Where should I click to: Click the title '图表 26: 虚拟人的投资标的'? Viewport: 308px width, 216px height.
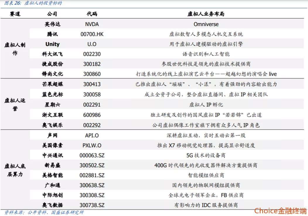(x=33, y=3)
